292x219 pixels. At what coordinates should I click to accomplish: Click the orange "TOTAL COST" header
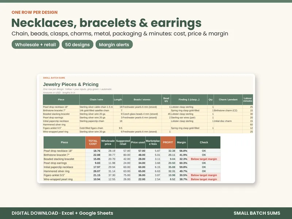(x=93, y=142)
